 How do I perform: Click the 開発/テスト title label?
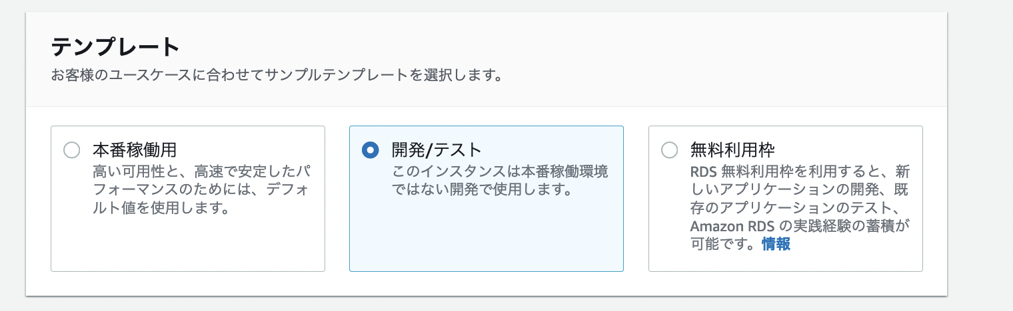pos(436,150)
